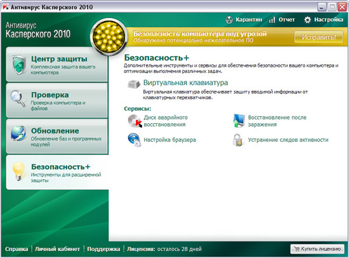The height and width of the screenshot is (258, 349).
Task: Select the Безопасность+ sidebar tab
Action: pyautogui.click(x=57, y=172)
